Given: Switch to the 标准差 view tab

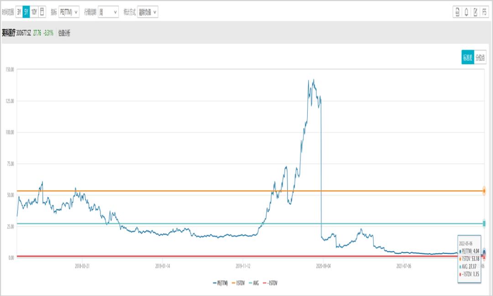Looking at the screenshot, I should [467, 57].
